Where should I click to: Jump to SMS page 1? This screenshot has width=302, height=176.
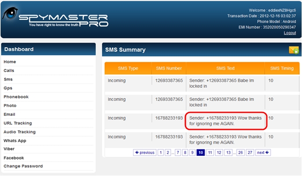161,153
